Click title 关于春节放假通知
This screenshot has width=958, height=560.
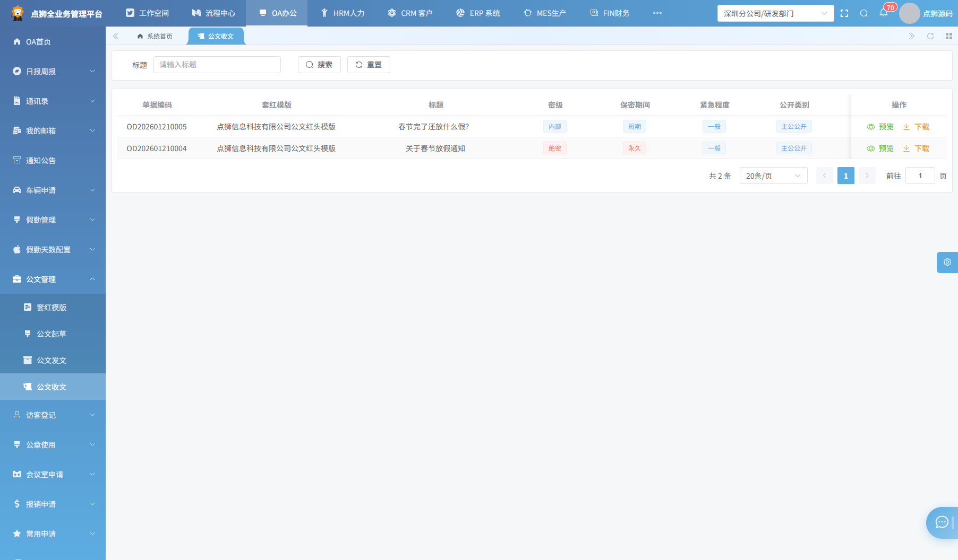435,148
